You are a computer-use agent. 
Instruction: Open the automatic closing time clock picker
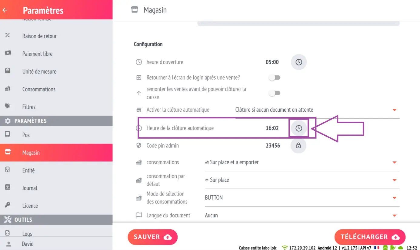299,128
